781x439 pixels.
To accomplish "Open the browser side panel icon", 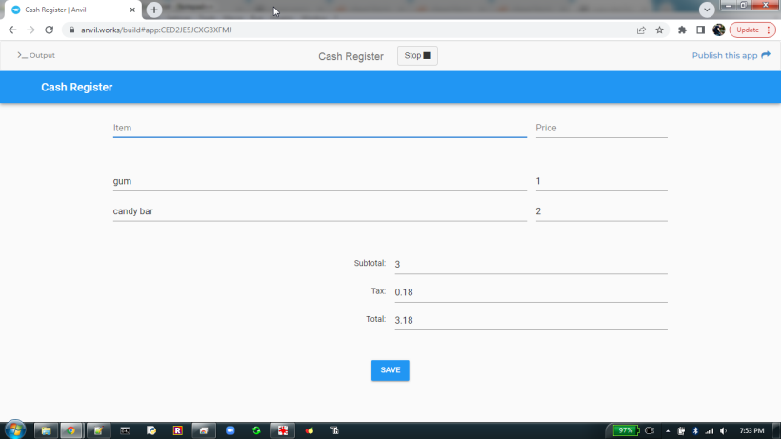I will (x=700, y=30).
